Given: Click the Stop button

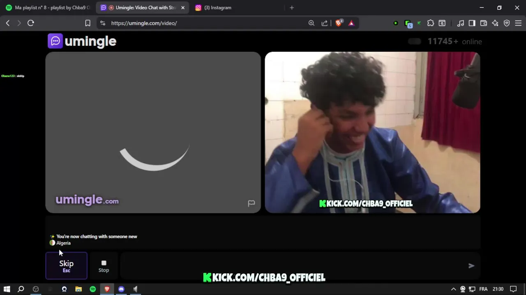Looking at the screenshot, I should 104,266.
